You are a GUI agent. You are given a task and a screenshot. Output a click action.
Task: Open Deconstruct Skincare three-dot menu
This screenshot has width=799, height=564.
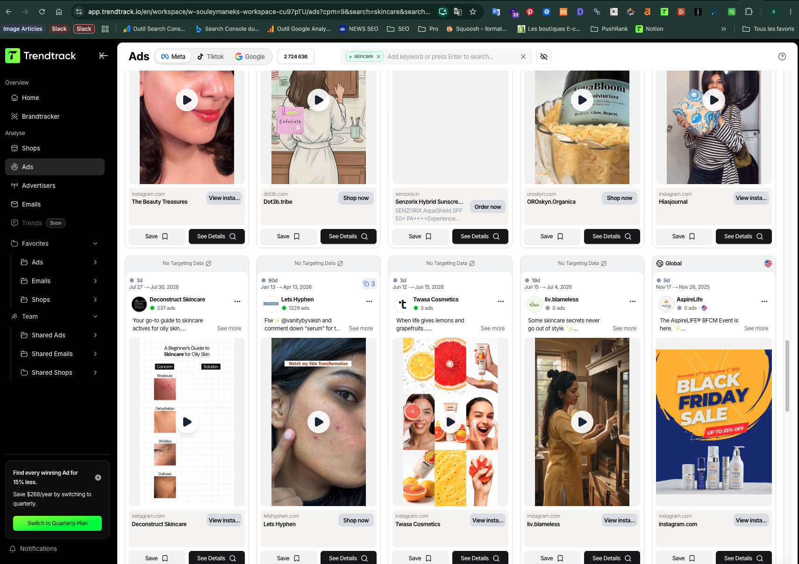237,301
